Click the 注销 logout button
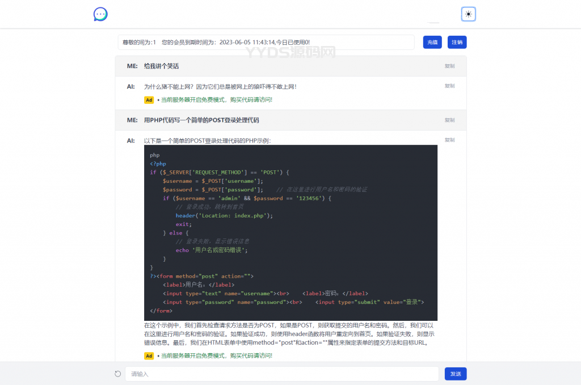Screen dimensions: 581x385 pyautogui.click(x=457, y=42)
